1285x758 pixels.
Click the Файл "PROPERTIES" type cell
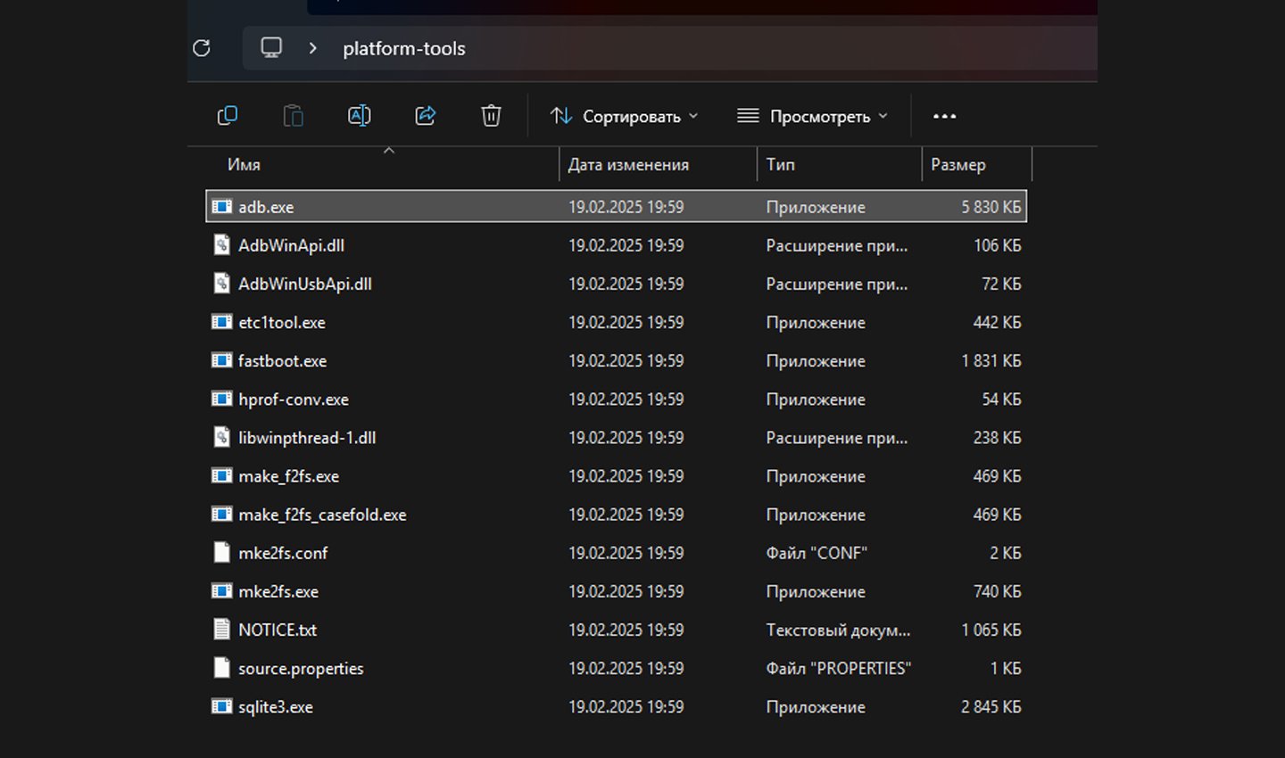[838, 668]
